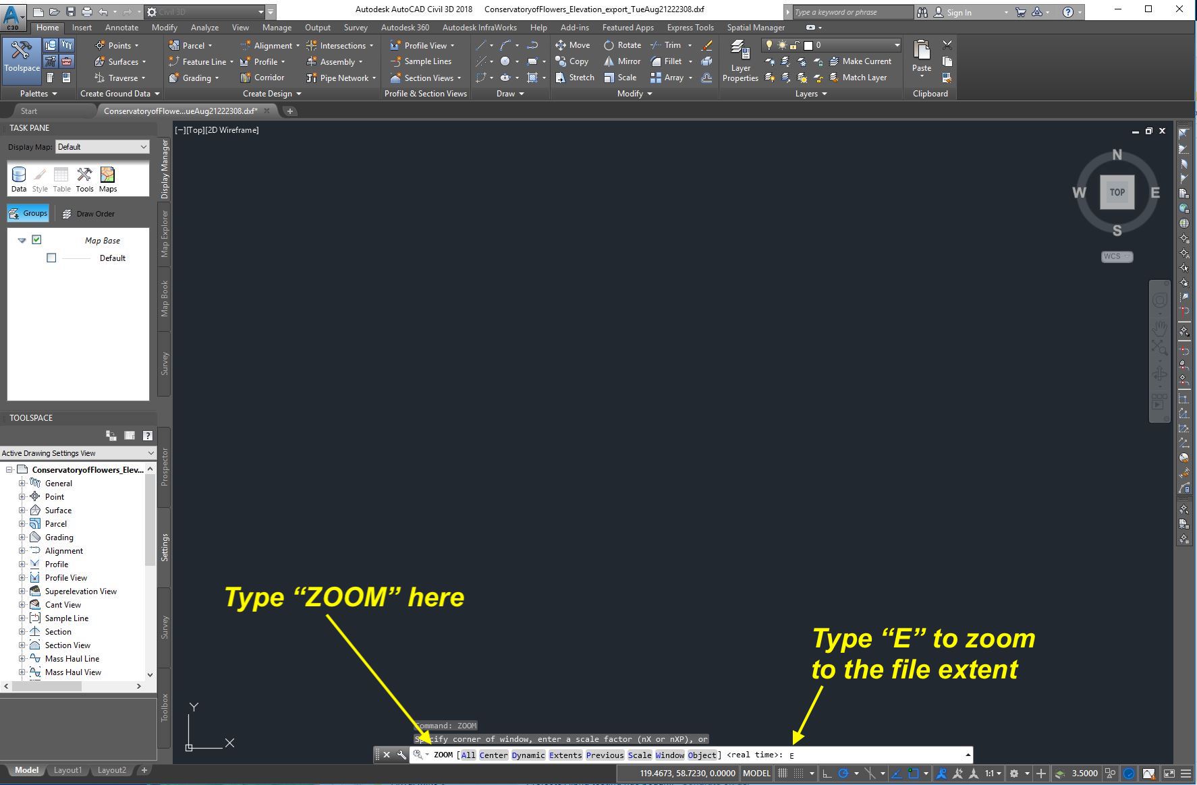The image size is (1197, 785).
Task: Activate the Copy command
Action: pyautogui.click(x=573, y=61)
